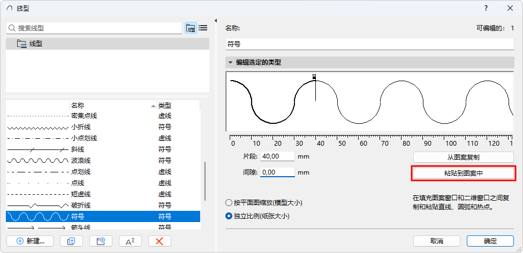Screen dimensions: 523x253
Task: Select the 线型 folder tree item
Action: [x=108, y=44]
